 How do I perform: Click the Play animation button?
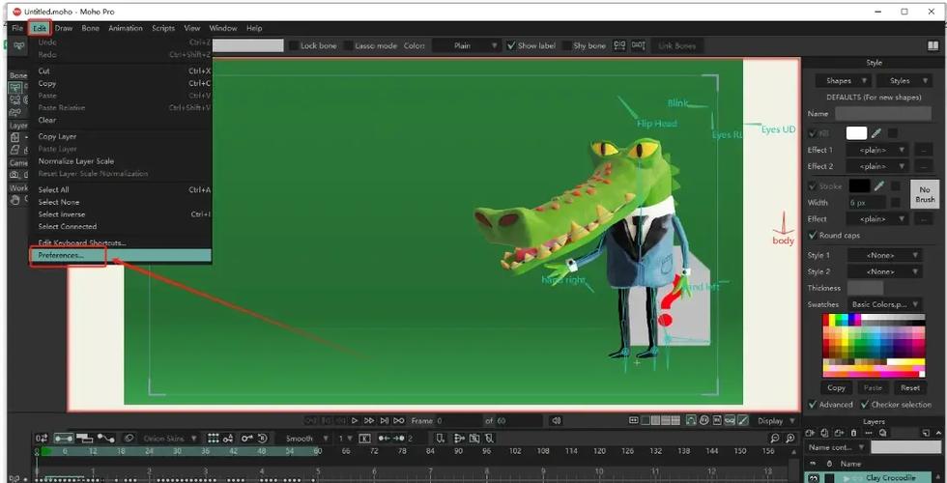[356, 421]
